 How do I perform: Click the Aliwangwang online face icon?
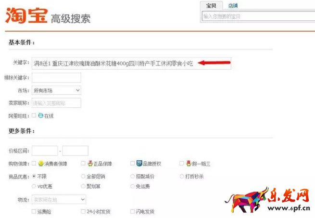[x=41, y=115]
